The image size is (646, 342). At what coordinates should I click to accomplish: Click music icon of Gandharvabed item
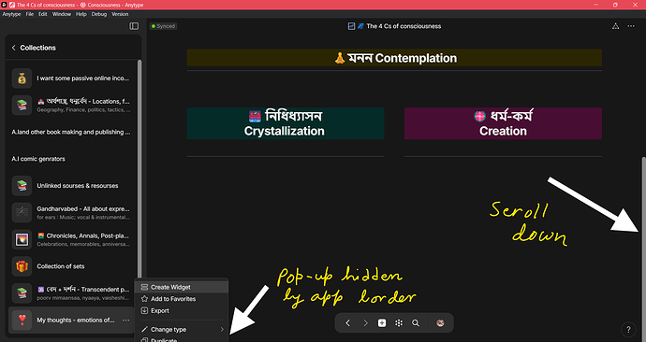pos(22,212)
